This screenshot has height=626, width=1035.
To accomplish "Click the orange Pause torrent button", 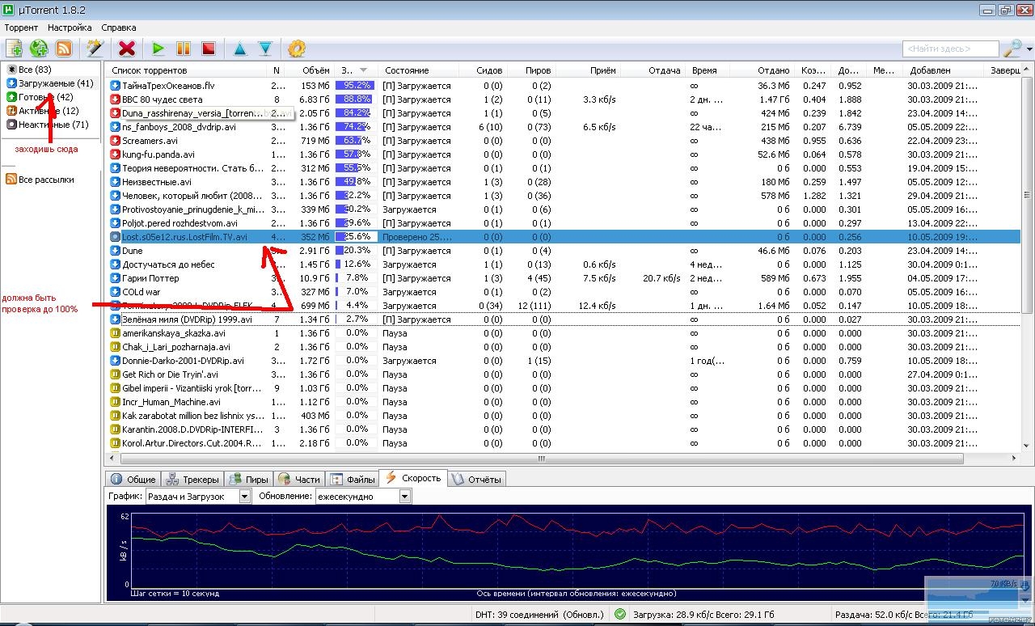I will point(184,49).
